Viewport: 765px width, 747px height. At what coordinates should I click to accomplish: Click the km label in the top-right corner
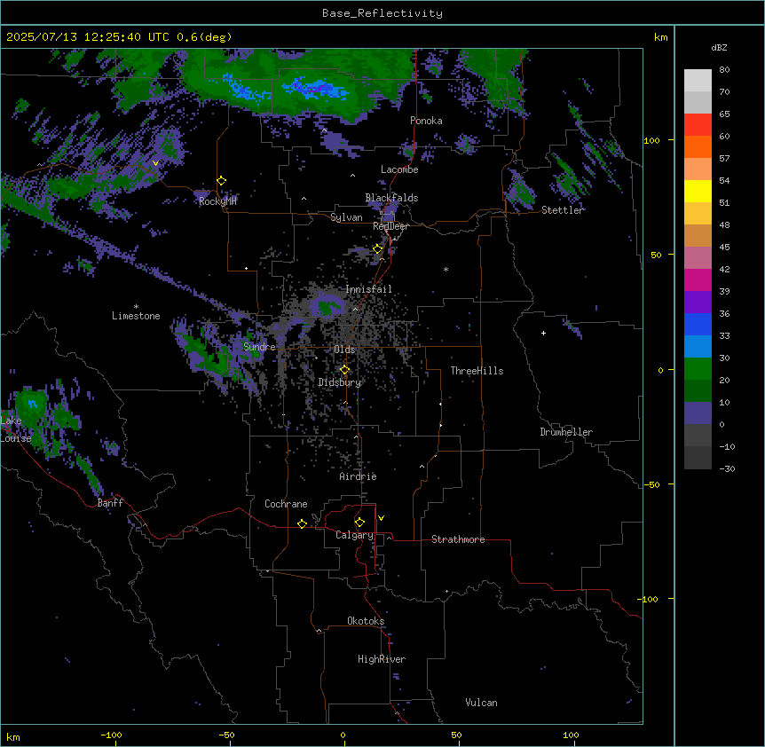click(x=660, y=37)
